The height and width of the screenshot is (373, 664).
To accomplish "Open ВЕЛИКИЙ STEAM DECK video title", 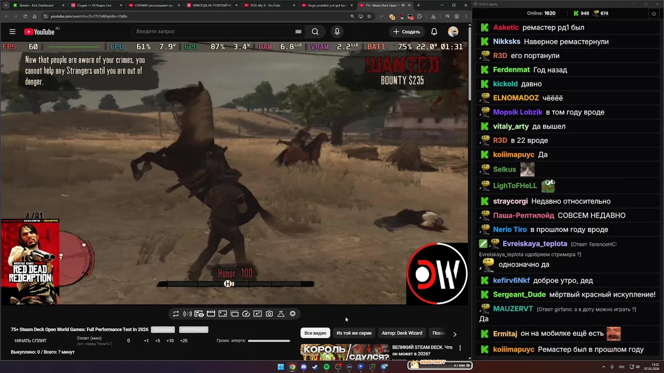I will coord(422,350).
